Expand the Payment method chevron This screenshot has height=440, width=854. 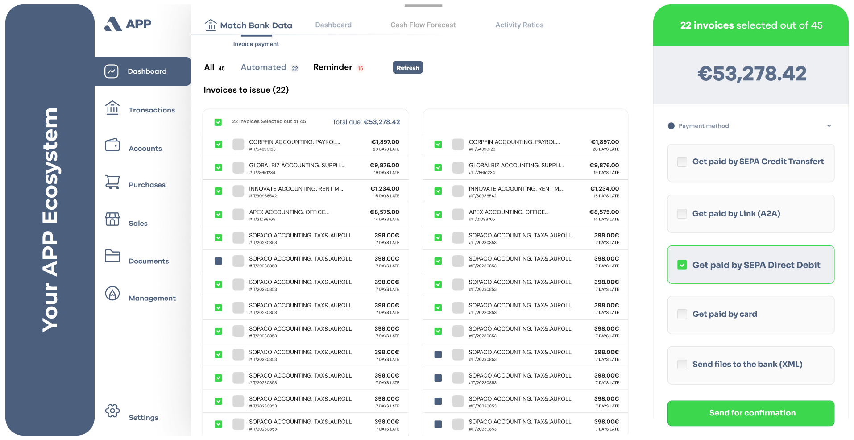coord(829,126)
